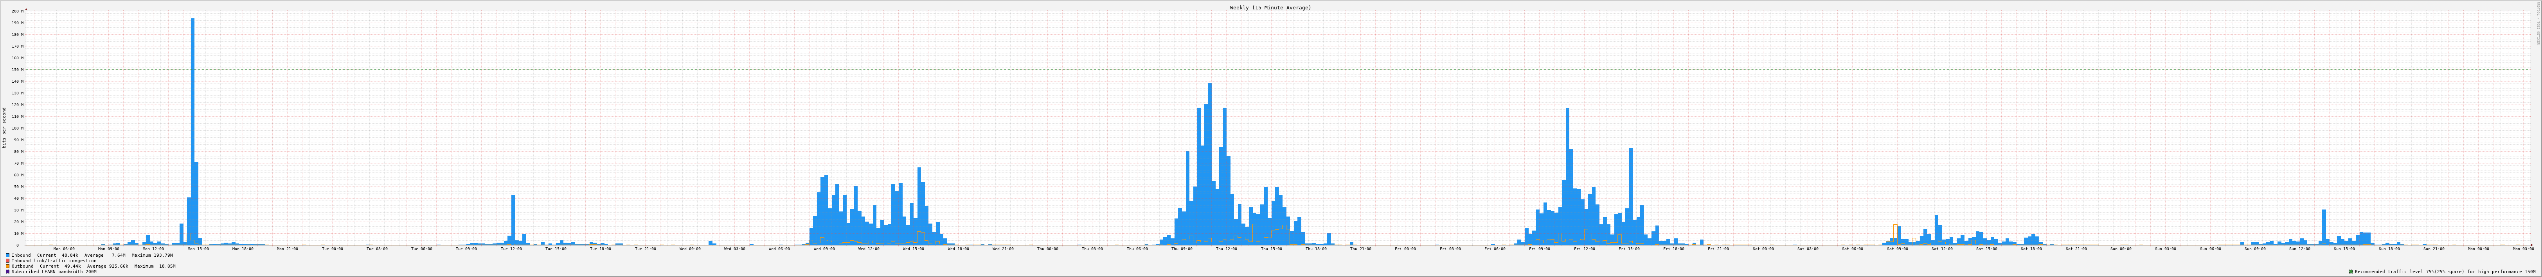Screen dimensions: 2542x277
Task: Click the Weekly (15 Minute Average) title
Action: coord(1270,8)
